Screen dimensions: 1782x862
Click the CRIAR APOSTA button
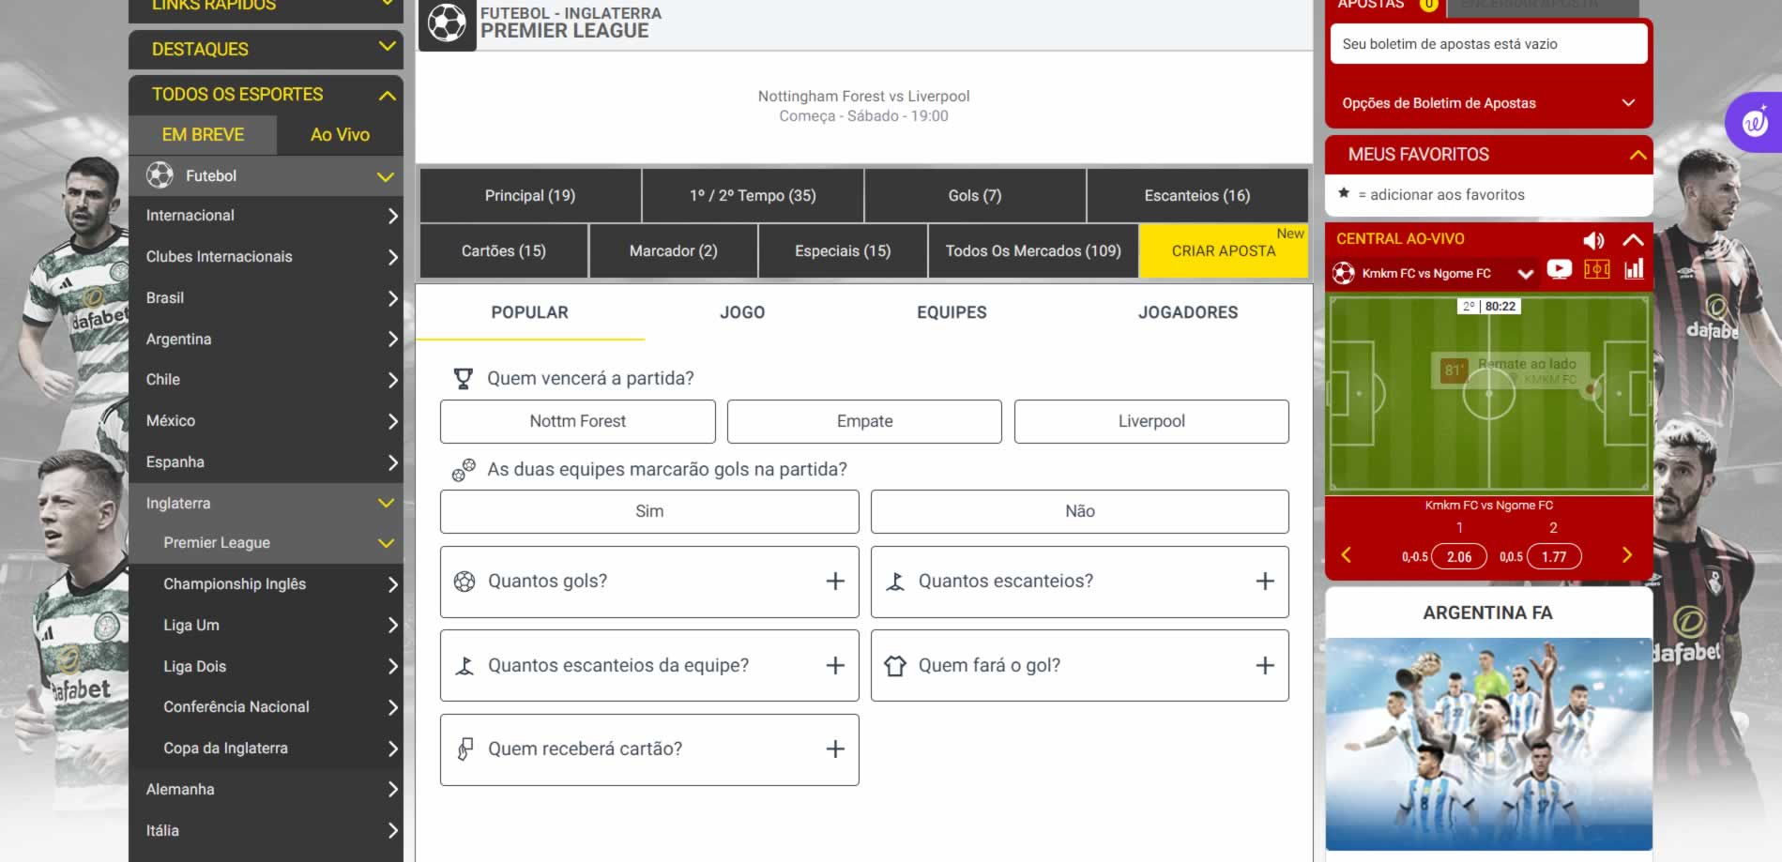pyautogui.click(x=1224, y=250)
